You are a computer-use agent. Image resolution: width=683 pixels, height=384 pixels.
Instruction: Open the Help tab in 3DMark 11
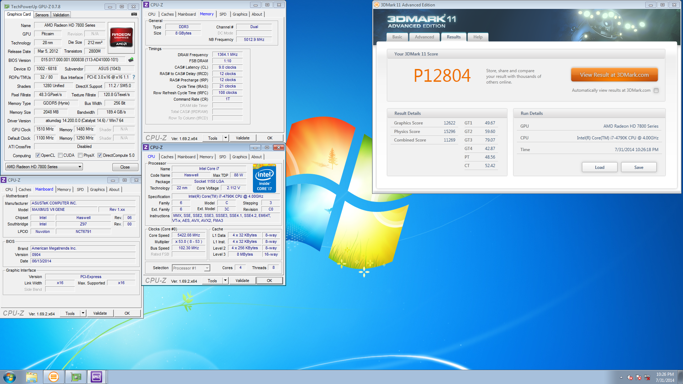point(478,37)
